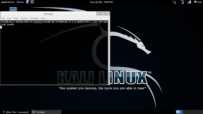Open the terminal Help menu
This screenshot has width=203, height=114.
coord(43,18)
